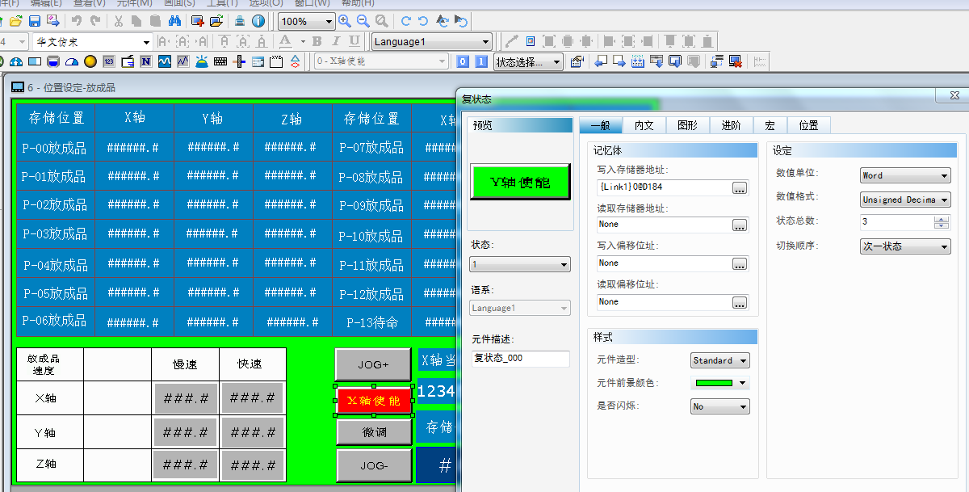This screenshot has height=492, width=969.
Task: Open the 元件前景颜色 green color picker
Action: click(719, 383)
